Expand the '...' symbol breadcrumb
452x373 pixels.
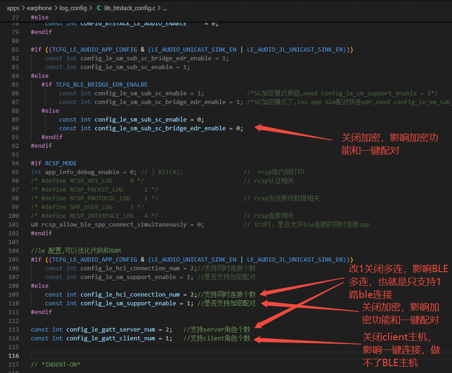click(x=165, y=8)
